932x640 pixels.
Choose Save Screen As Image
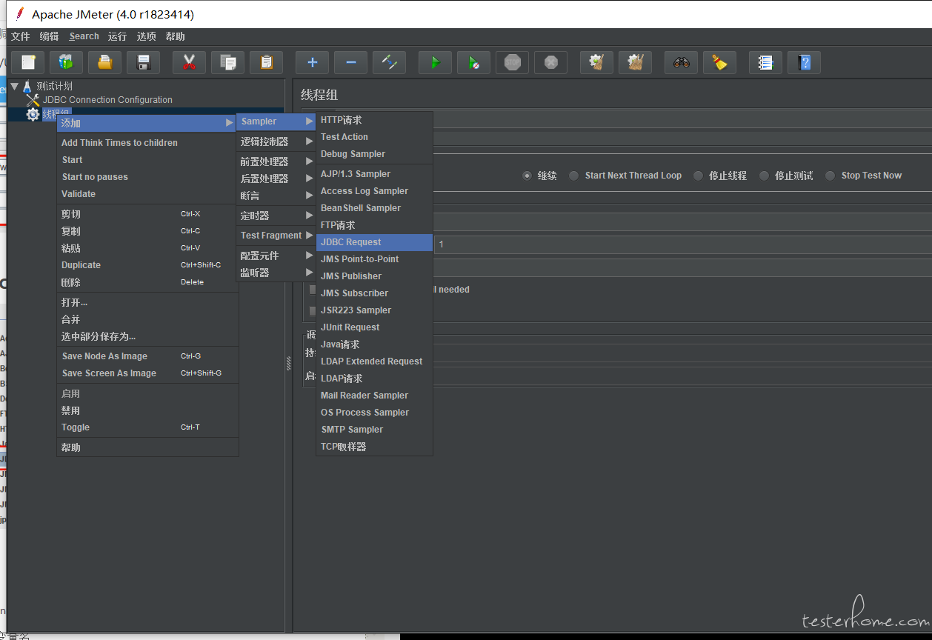coord(147,373)
